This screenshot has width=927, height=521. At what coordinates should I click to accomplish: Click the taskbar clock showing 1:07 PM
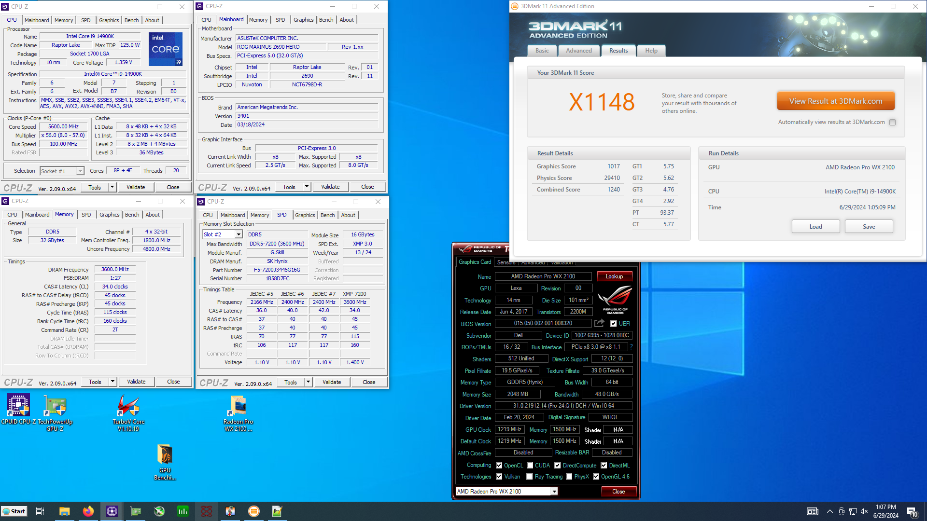pyautogui.click(x=886, y=511)
